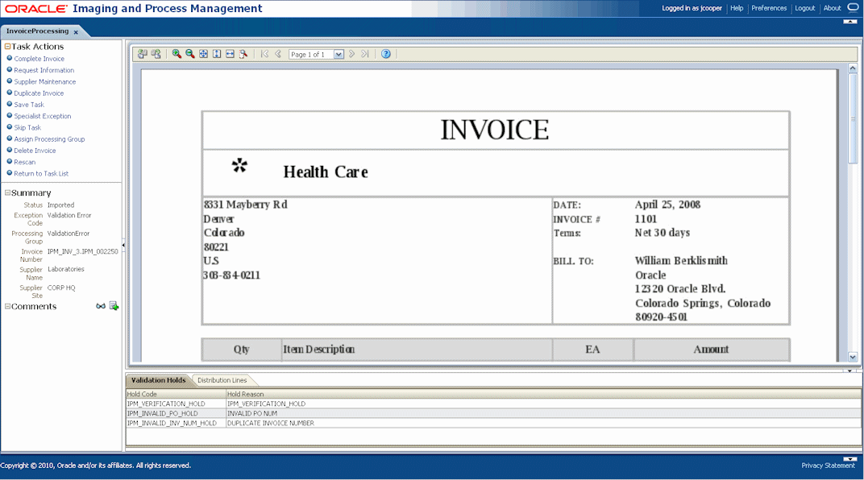The image size is (864, 480).
Task: Click the Complete Invoice link
Action: 39,59
